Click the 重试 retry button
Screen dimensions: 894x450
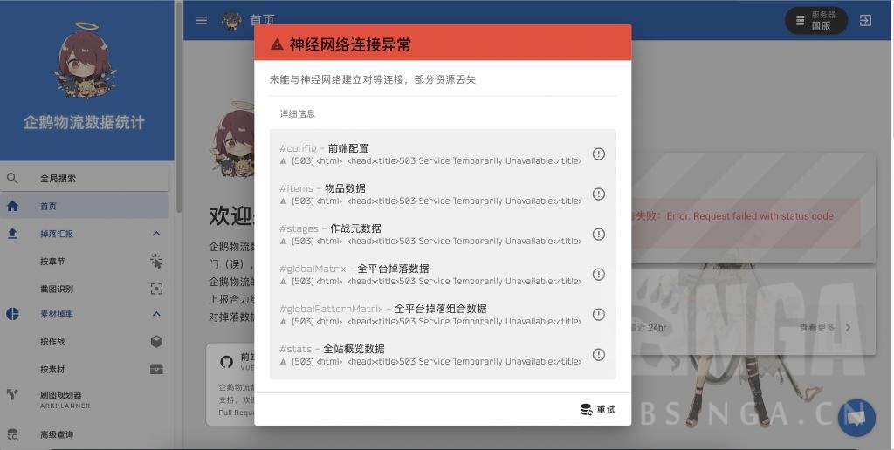point(597,409)
